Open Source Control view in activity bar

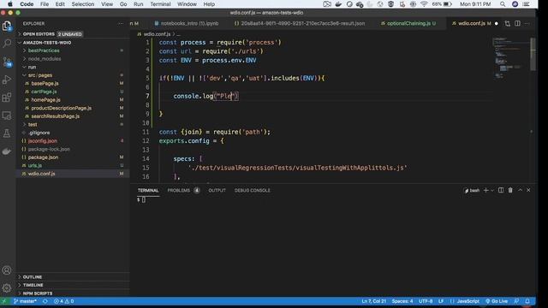7,62
